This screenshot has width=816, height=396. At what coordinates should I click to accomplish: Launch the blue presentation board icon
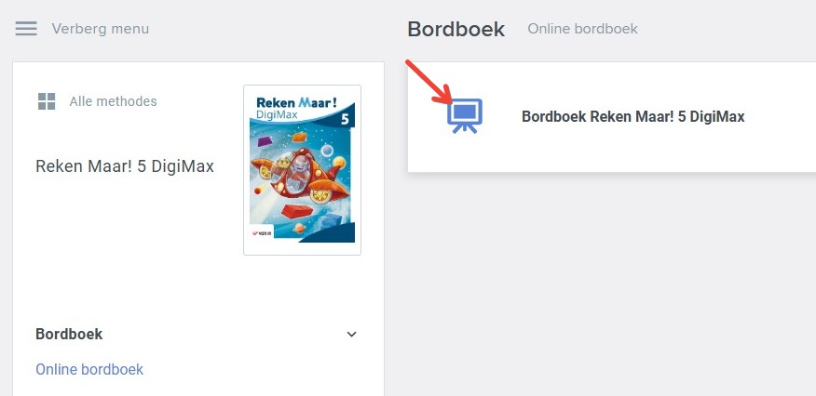tap(465, 116)
